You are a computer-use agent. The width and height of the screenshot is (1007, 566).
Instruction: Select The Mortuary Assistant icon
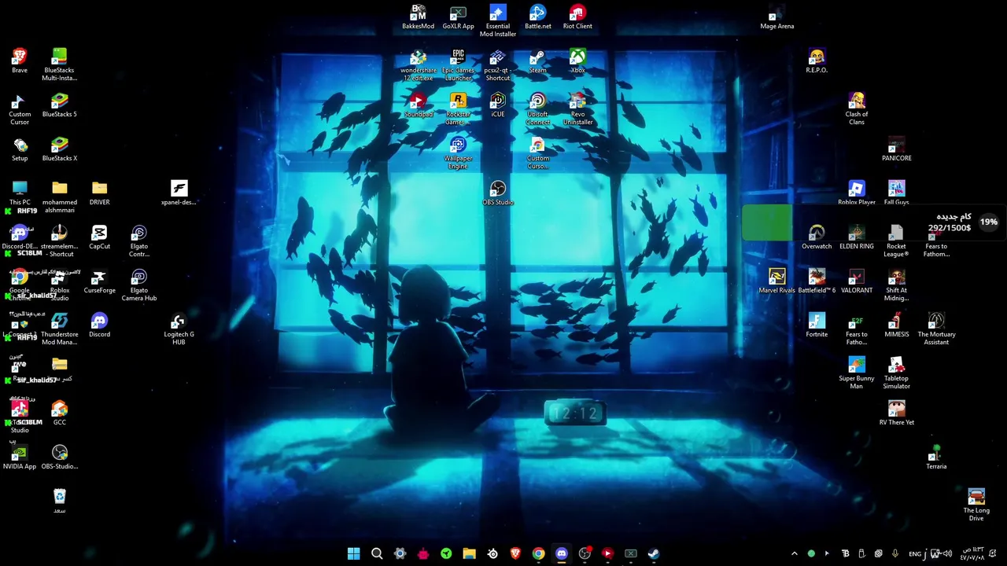point(936,329)
